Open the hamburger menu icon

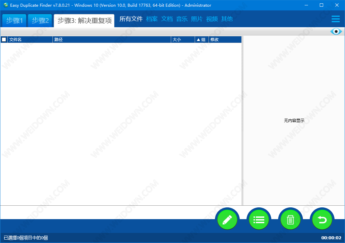click(x=336, y=19)
